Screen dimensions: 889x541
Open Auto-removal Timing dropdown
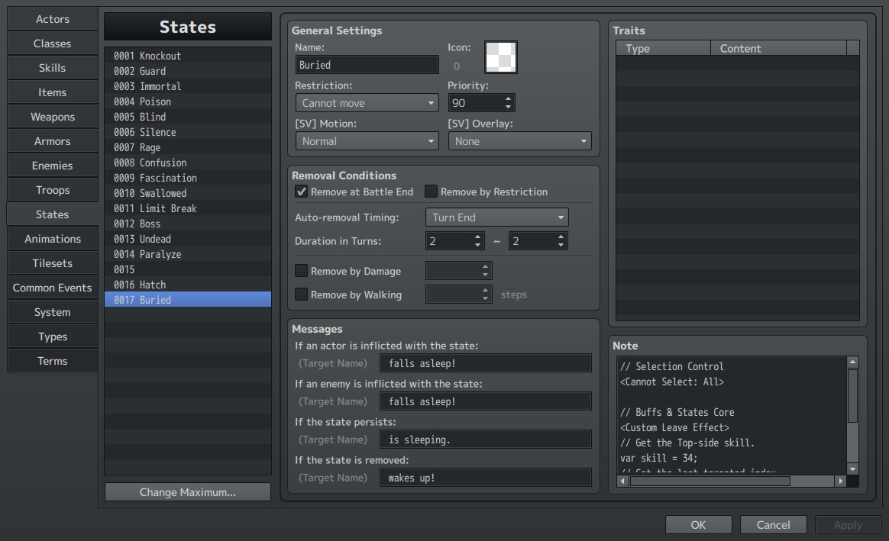(496, 217)
